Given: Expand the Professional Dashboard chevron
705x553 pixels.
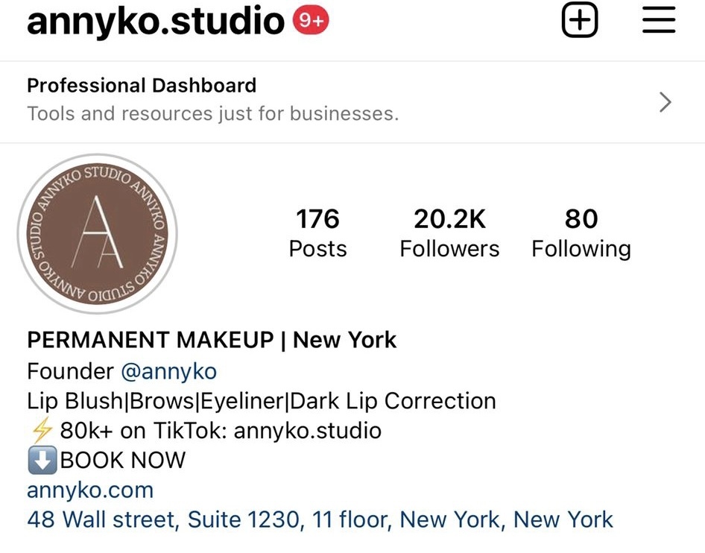Looking at the screenshot, I should (x=665, y=102).
